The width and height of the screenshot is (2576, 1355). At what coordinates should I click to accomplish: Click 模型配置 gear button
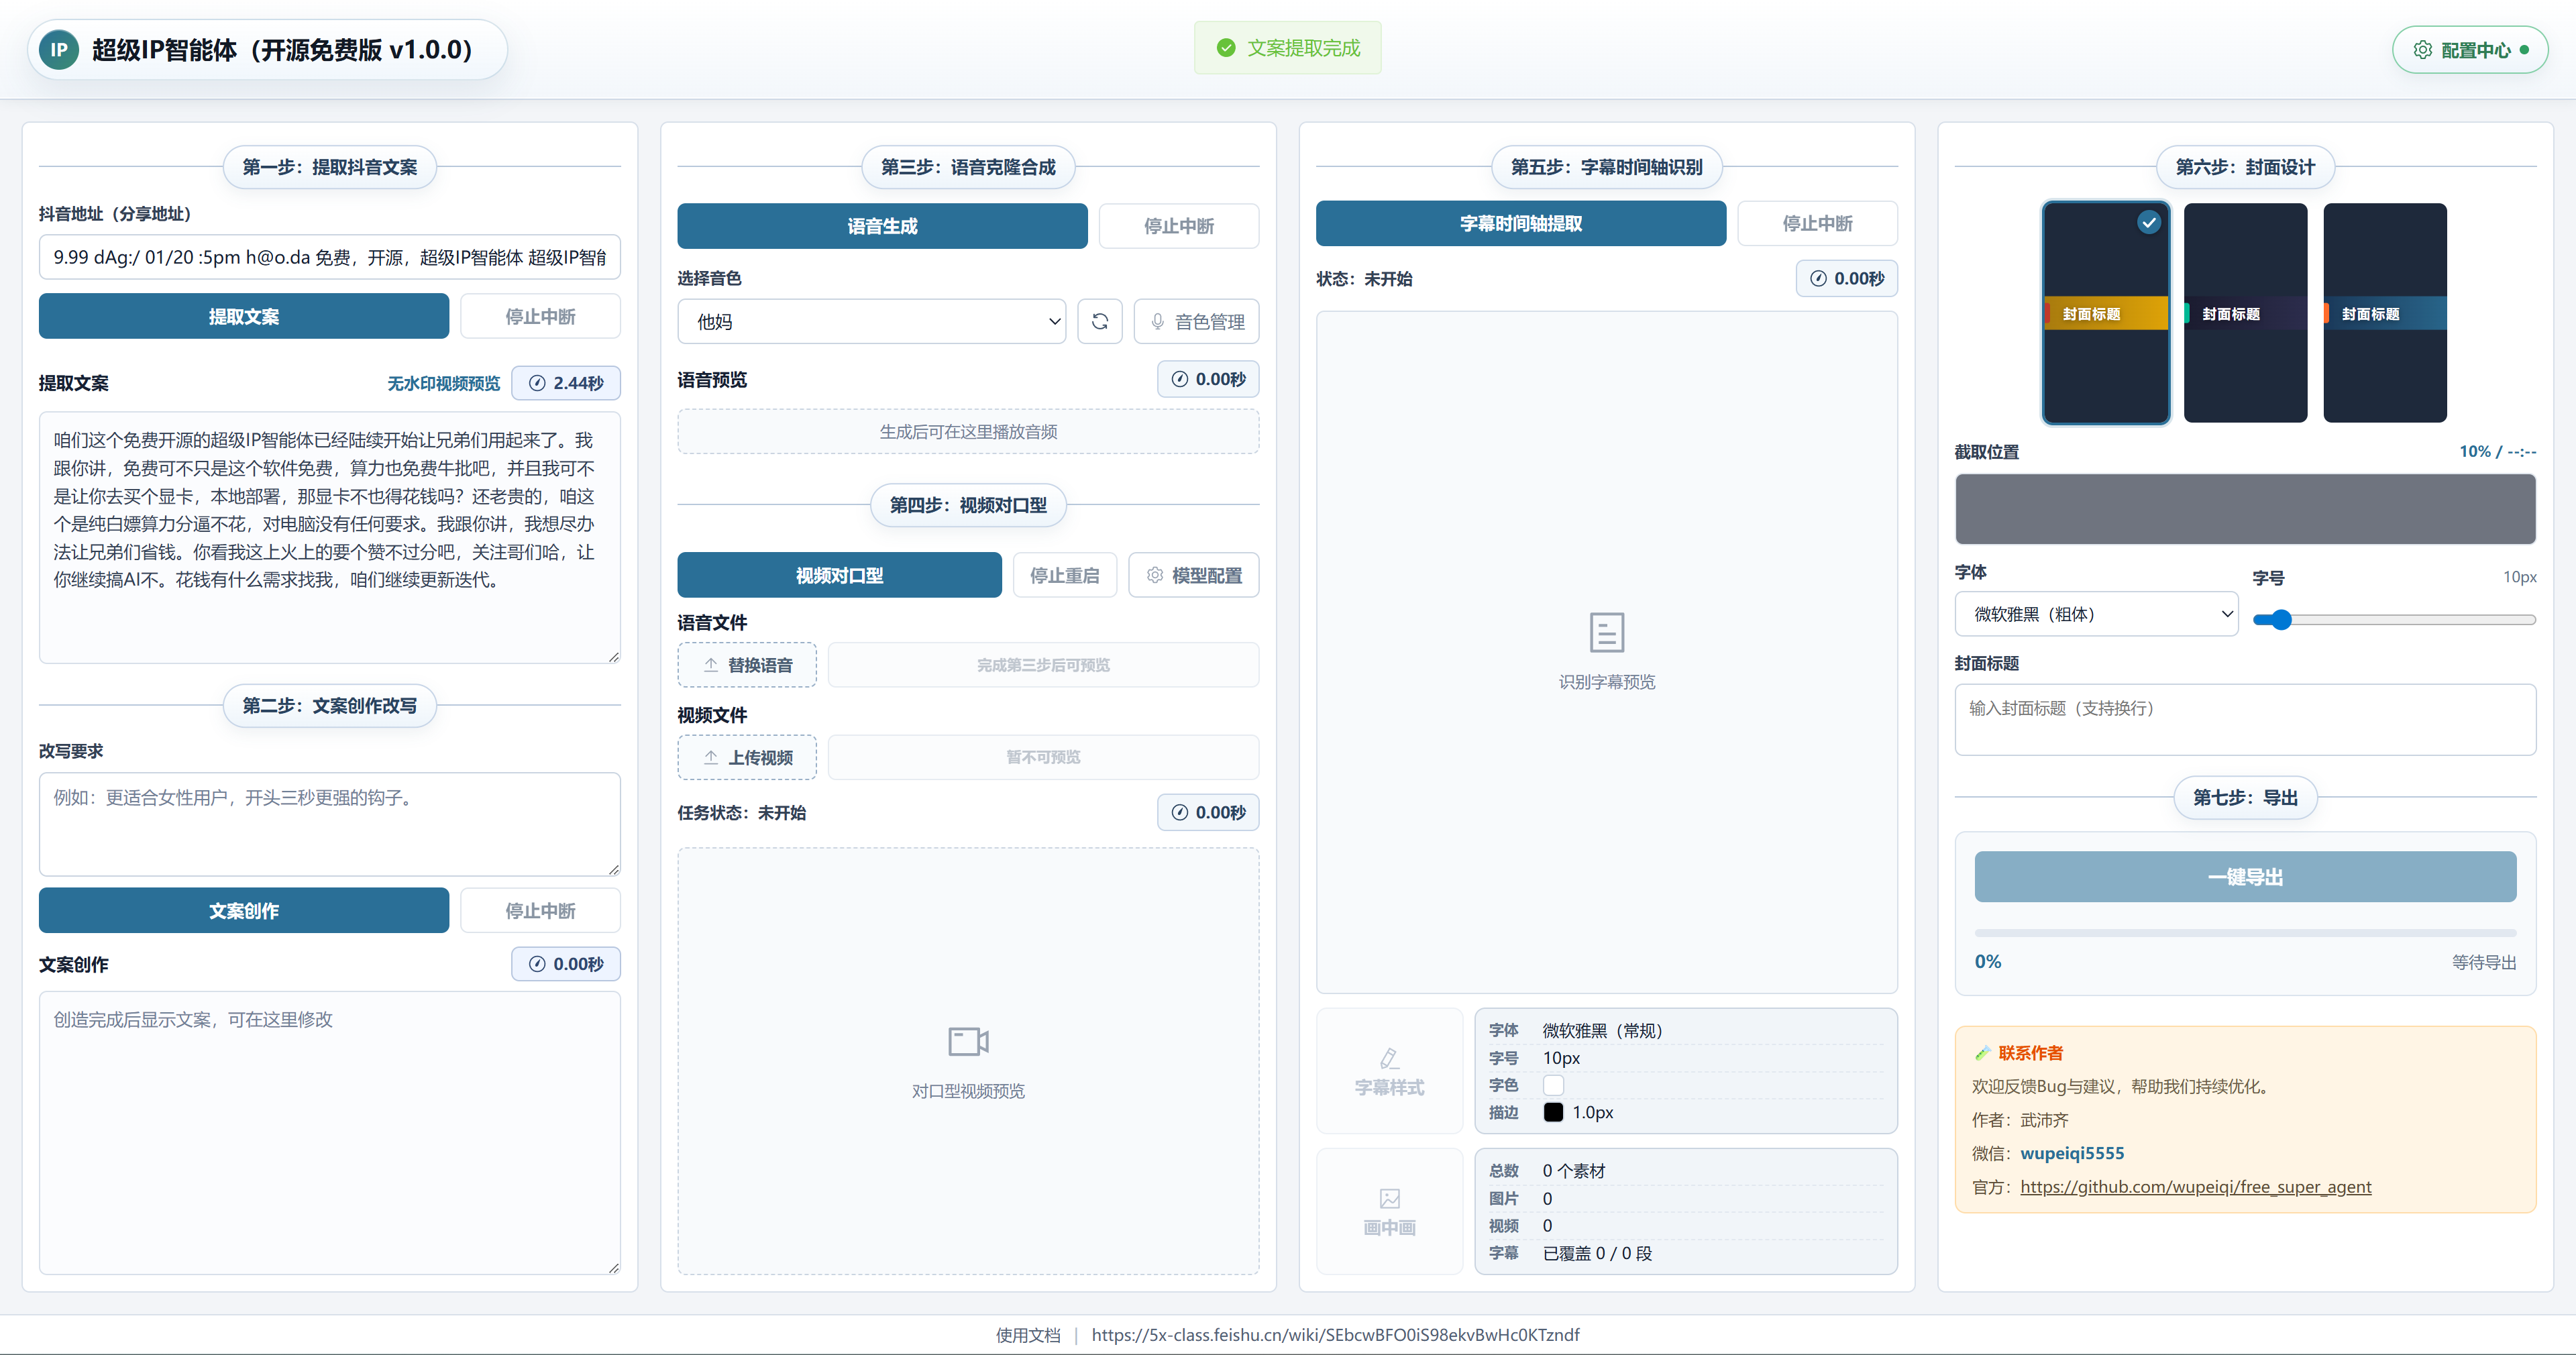click(x=1194, y=575)
